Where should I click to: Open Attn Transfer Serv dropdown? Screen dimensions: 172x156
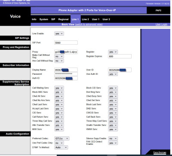click(59, 125)
